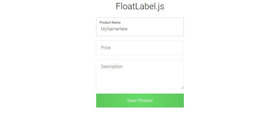
Task: Grab the resize grip at textarea corner
Action: (182, 87)
